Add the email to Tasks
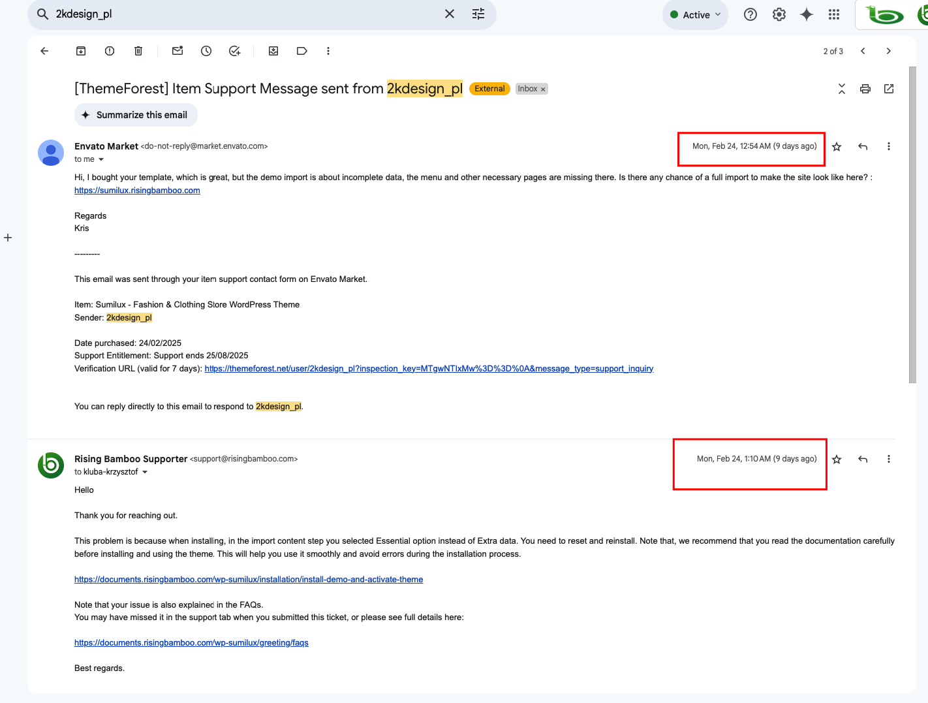 (x=235, y=51)
